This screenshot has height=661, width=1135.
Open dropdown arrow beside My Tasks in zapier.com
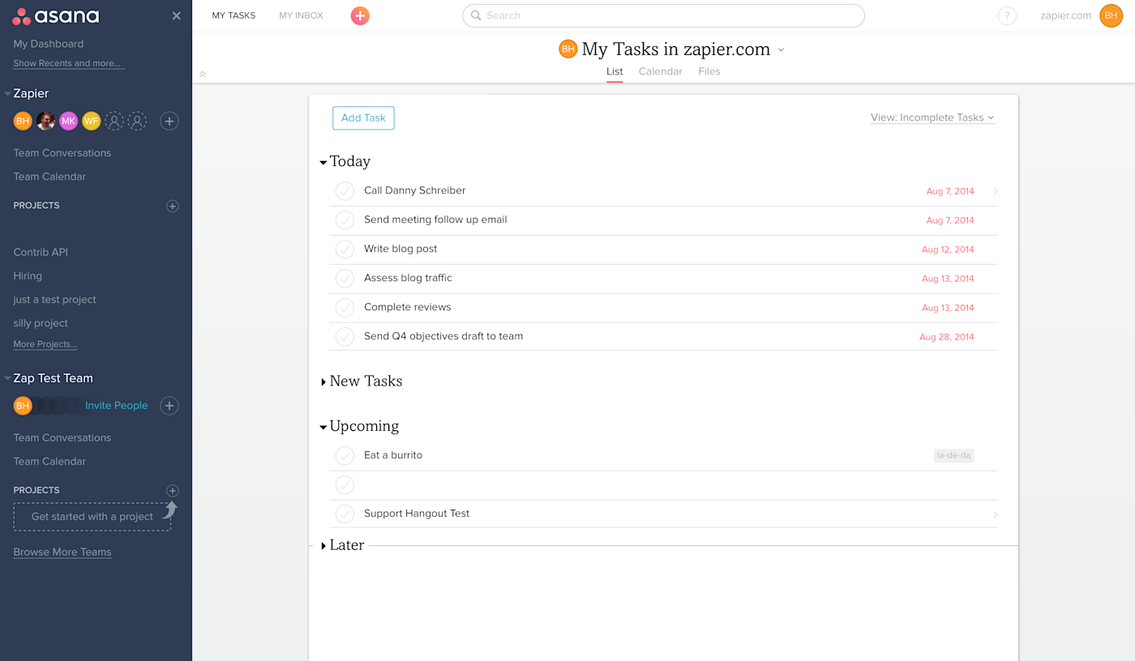782,50
